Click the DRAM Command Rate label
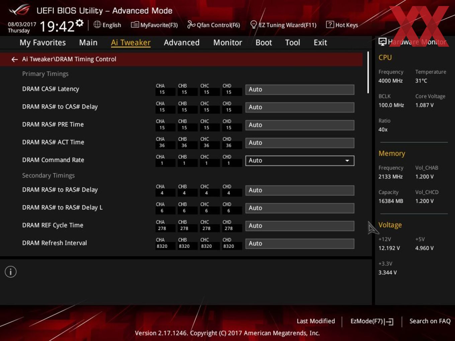 [53, 160]
